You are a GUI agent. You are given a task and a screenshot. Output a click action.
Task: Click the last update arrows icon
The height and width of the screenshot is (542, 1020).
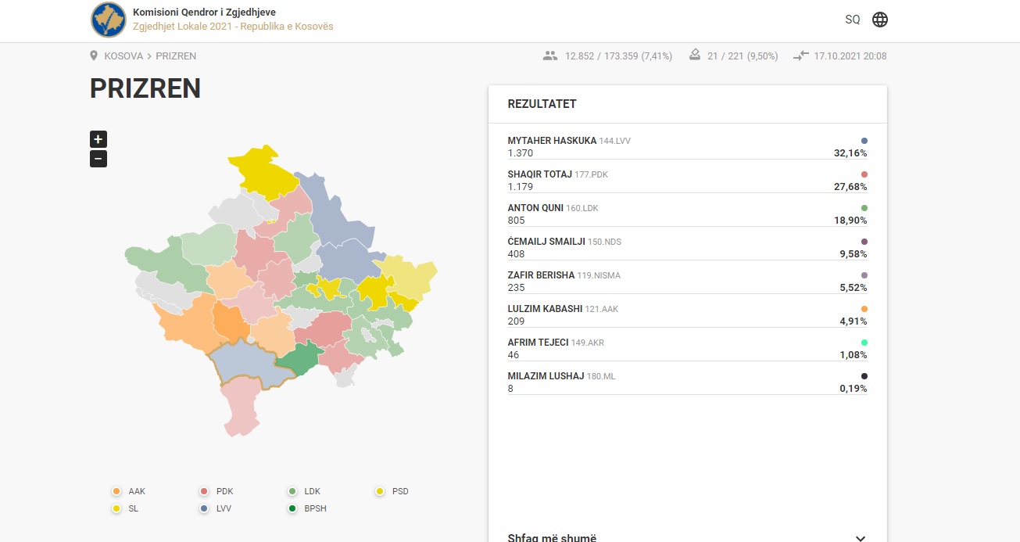800,56
